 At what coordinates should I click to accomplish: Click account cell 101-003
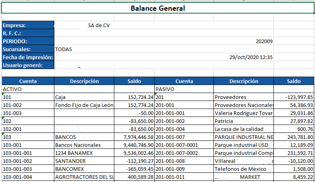pos(28,113)
